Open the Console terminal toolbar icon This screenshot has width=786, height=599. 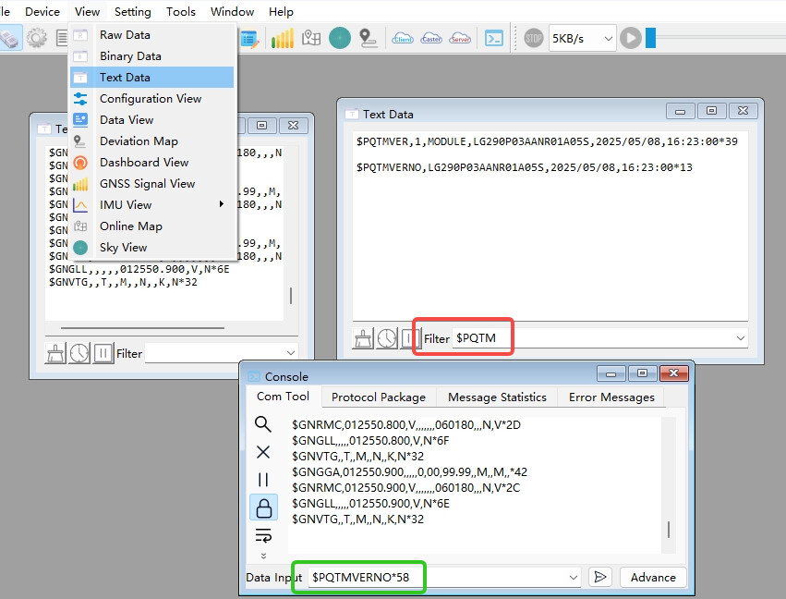[x=495, y=38]
